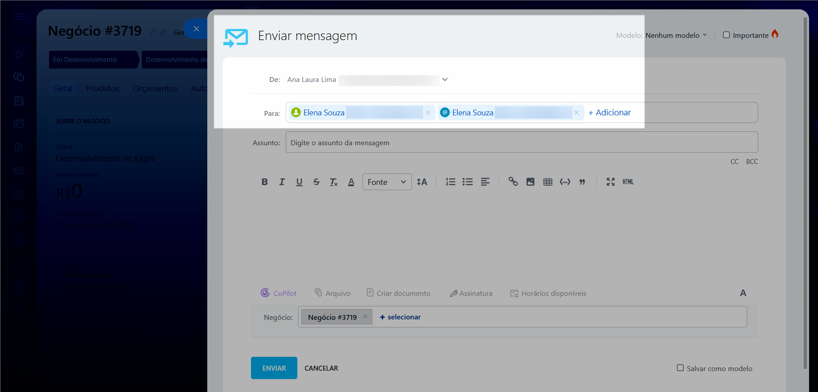This screenshot has height=392, width=818.
Task: Open the Arquivo attachment option
Action: 332,293
